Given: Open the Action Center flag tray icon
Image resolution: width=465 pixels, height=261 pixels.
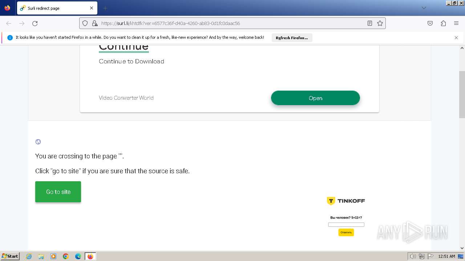Looking at the screenshot, I should [x=430, y=256].
